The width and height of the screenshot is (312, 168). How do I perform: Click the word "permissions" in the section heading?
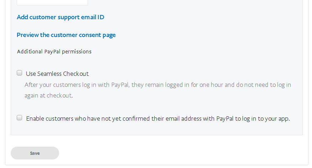77,52
